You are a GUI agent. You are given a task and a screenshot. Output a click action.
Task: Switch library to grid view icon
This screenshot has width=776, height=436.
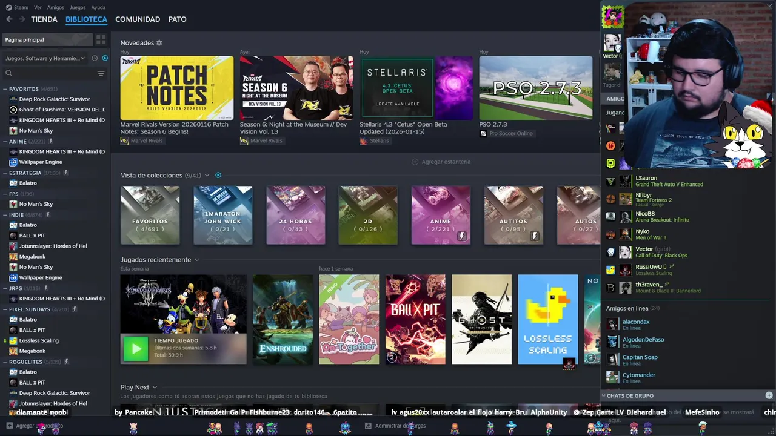pyautogui.click(x=101, y=39)
